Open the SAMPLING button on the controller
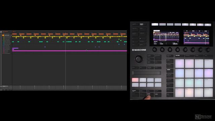This screenshot has width=215, height=121. (x=143, y=34)
